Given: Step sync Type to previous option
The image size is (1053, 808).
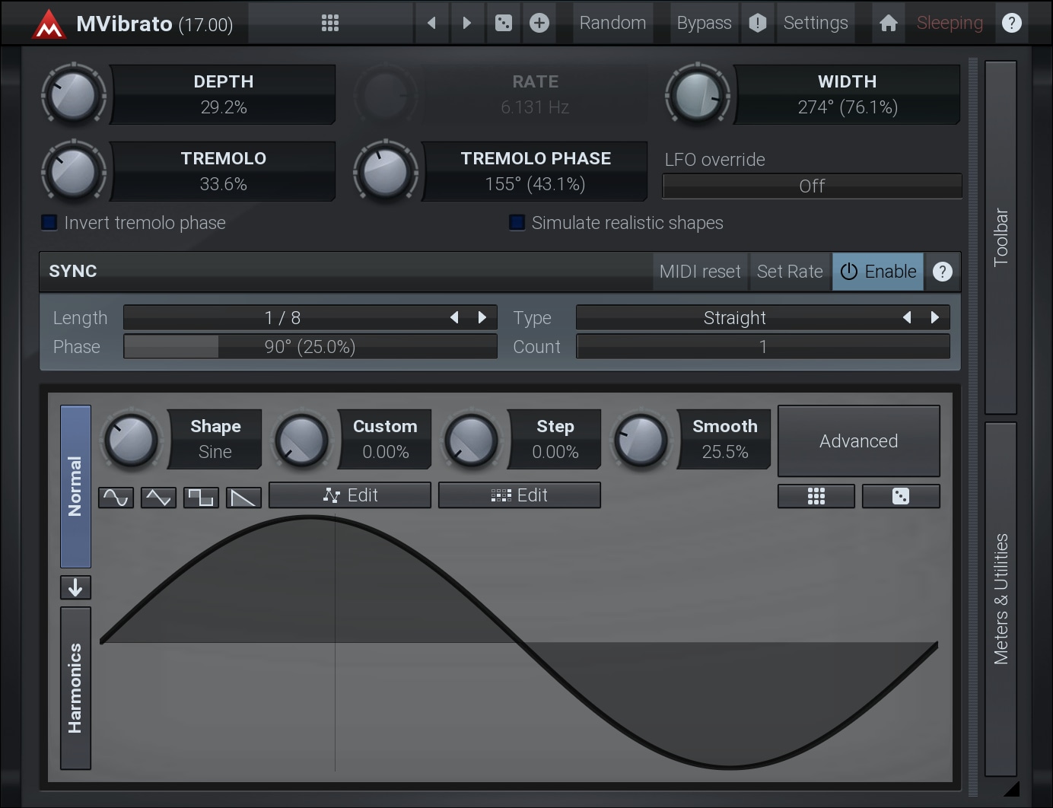Looking at the screenshot, I should (907, 317).
